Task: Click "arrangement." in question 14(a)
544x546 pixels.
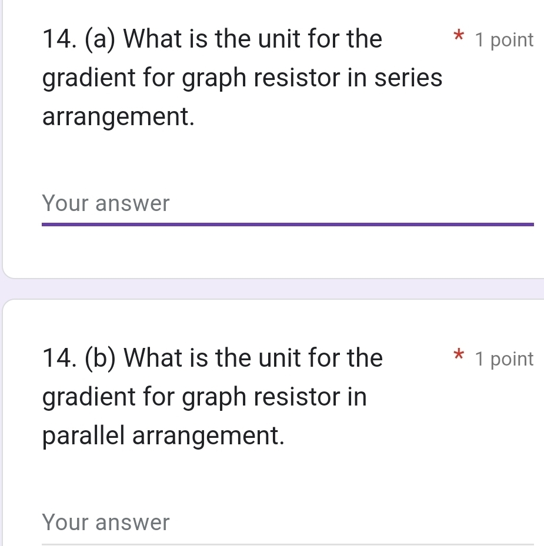Action: point(119,116)
